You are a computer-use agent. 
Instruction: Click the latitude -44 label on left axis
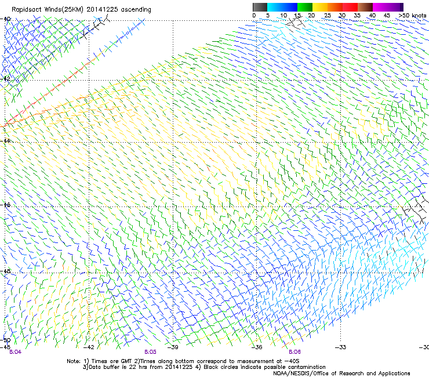(5, 141)
